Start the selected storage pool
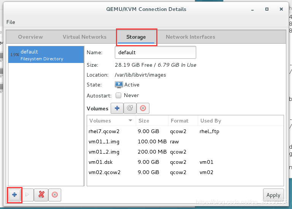 coord(27,195)
